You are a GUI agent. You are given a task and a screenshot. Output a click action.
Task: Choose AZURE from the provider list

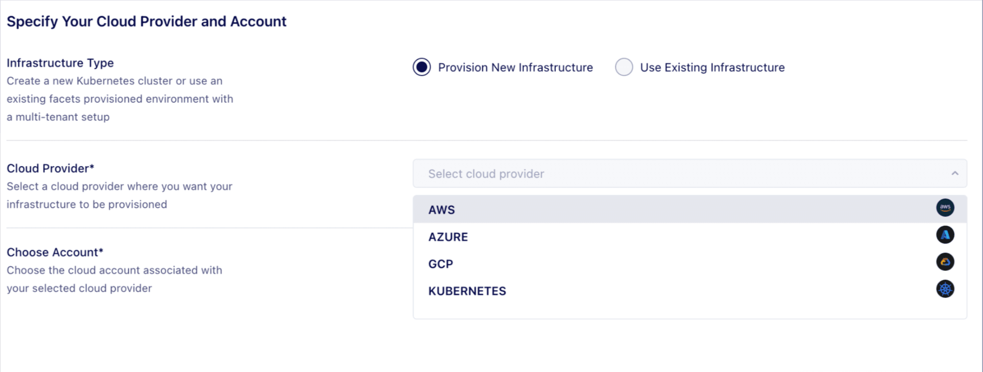(x=448, y=236)
